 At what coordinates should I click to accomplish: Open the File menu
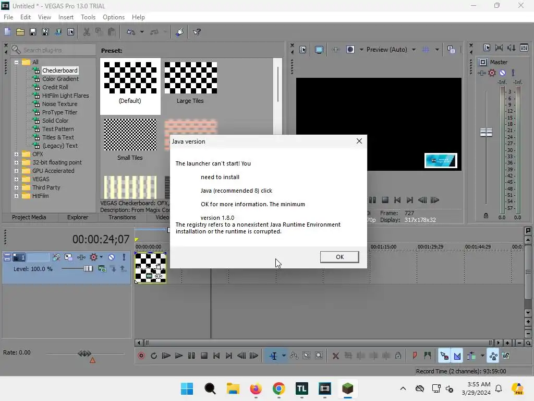tap(8, 17)
